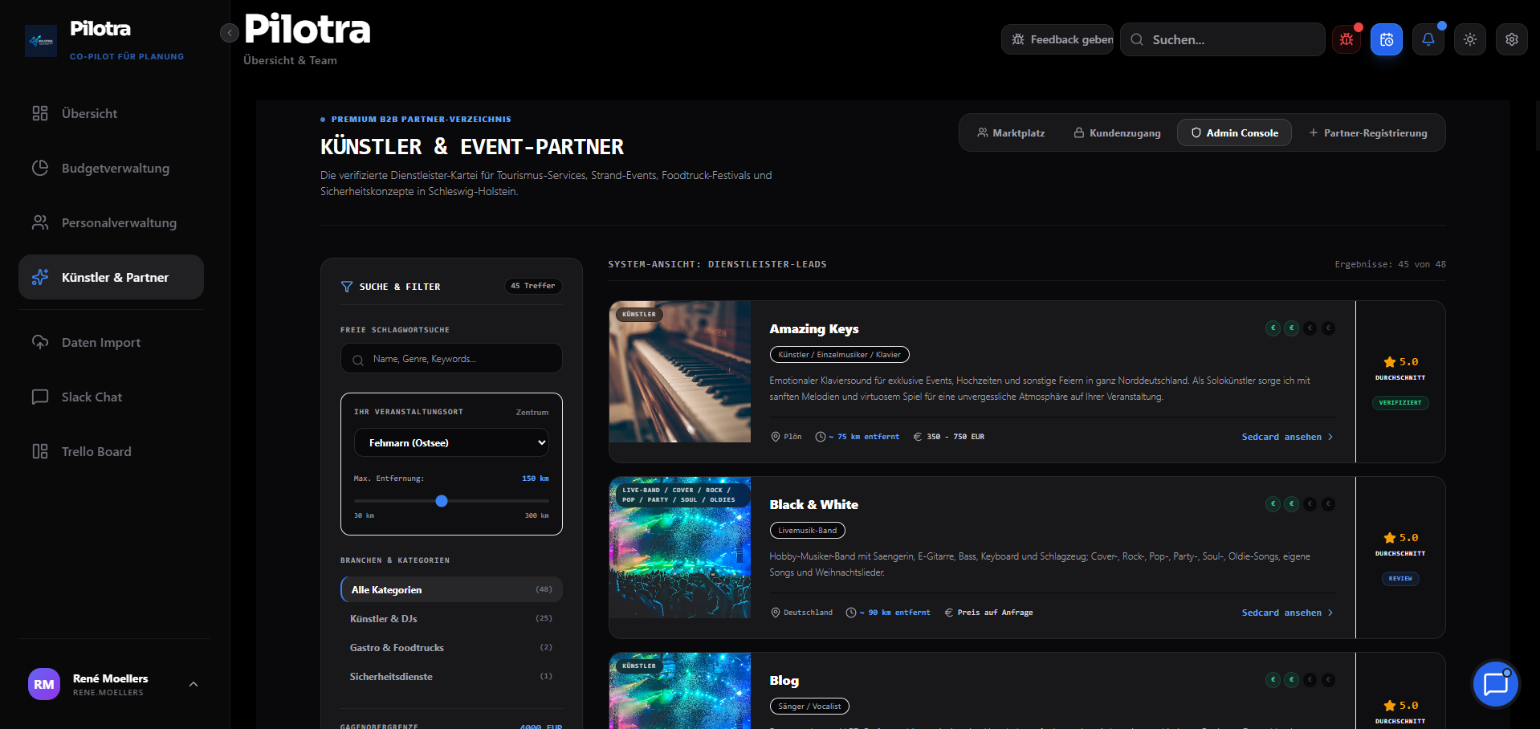1540x729 pixels.
Task: Click the 45 Treffer badge
Action: [533, 286]
